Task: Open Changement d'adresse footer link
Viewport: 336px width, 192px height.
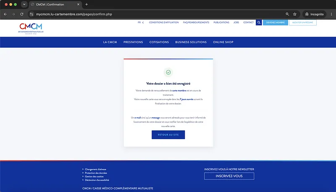Action: 95,169
